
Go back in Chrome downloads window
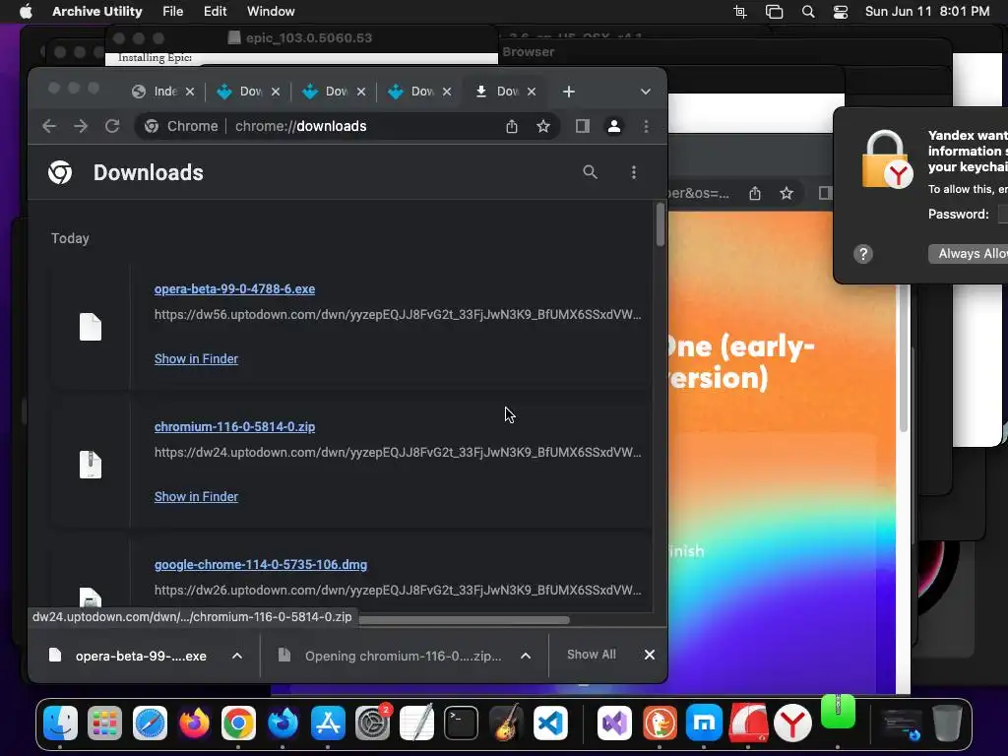[49, 126]
